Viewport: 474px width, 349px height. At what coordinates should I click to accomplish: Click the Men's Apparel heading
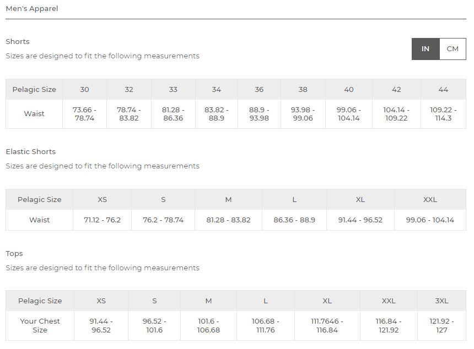32,9
